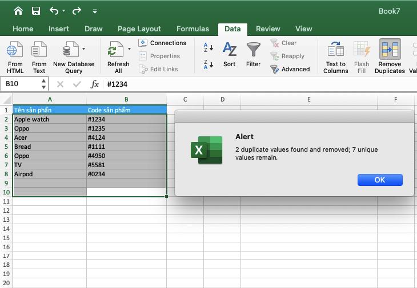
Task: Click the cell containing Apple watch
Action: pyautogui.click(x=50, y=119)
